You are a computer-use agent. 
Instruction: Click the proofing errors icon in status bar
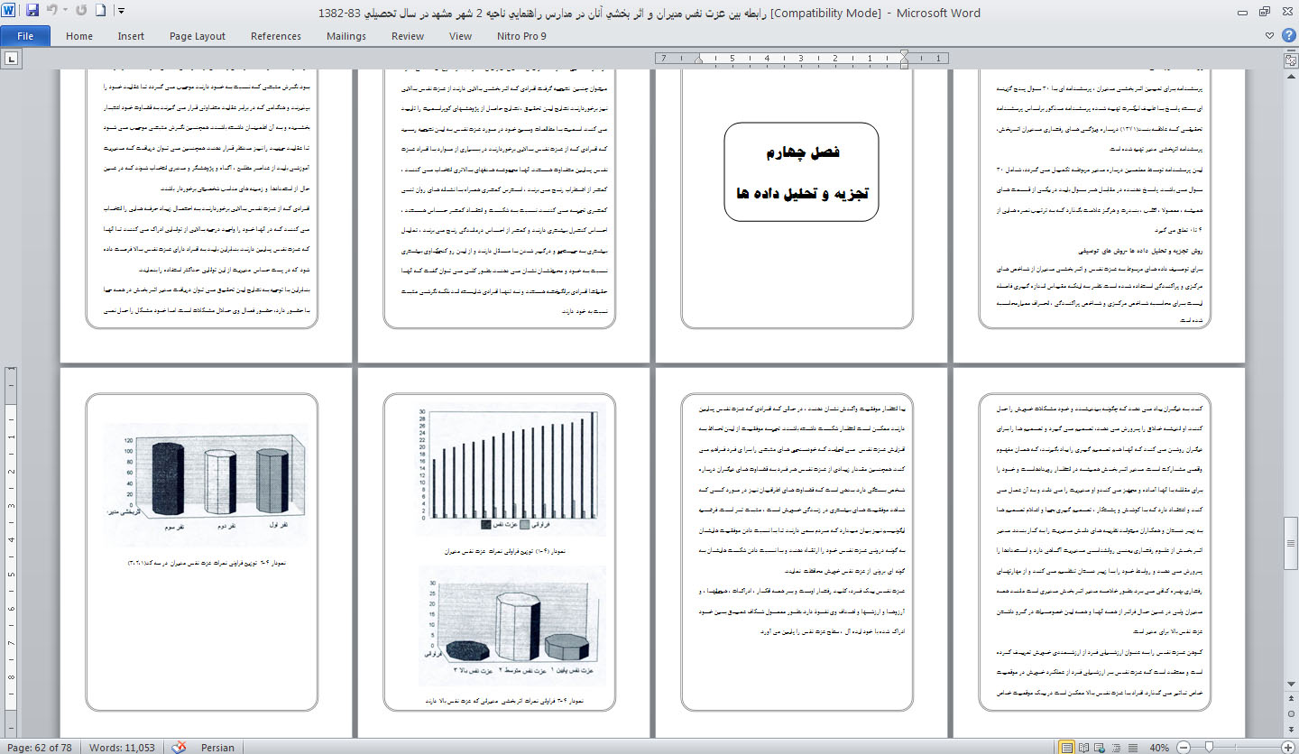tap(179, 747)
